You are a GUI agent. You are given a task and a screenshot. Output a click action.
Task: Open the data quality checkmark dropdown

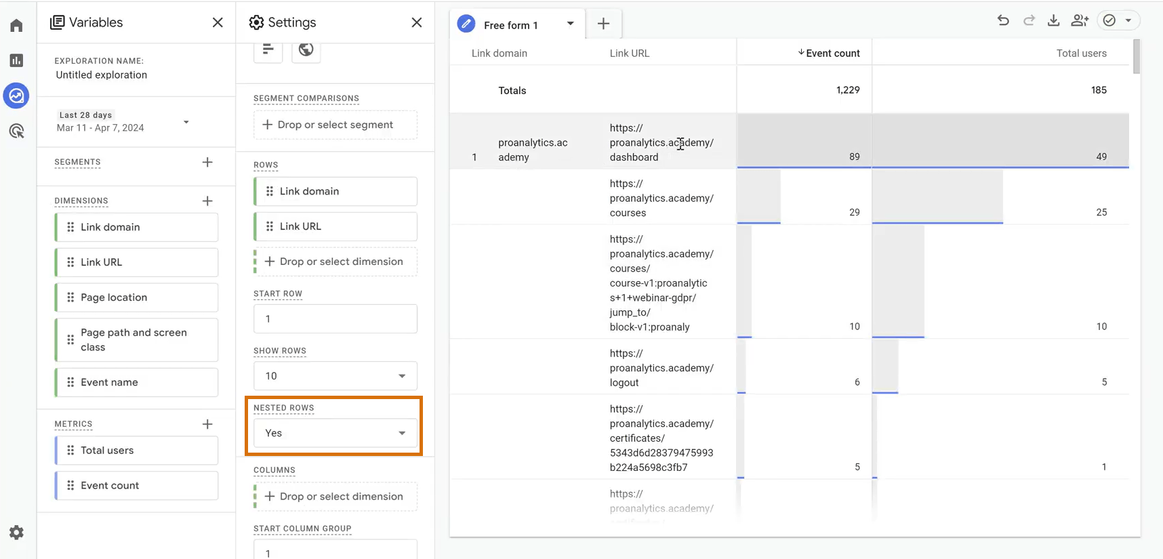tap(1118, 20)
